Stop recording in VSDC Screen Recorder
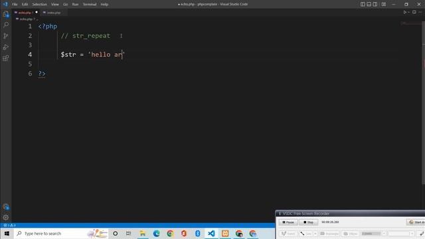Viewport: 425px width, 239px height. tap(308, 222)
